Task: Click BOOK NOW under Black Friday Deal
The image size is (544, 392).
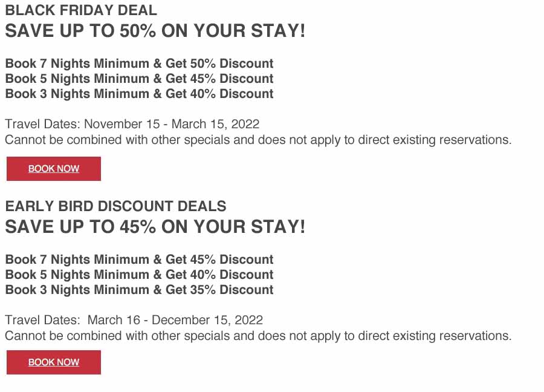Action: tap(54, 169)
